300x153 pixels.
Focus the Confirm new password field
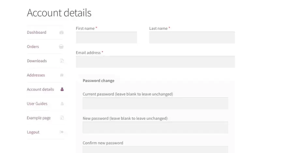point(155,149)
